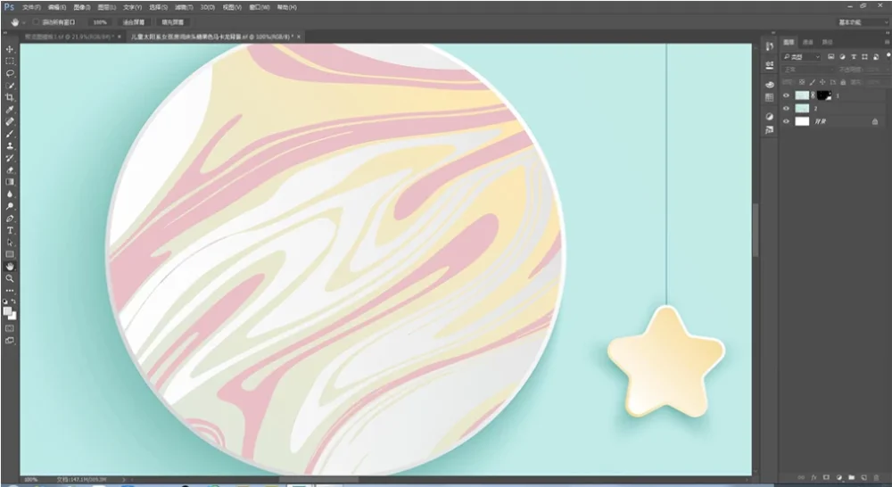Select the layer 1 mask thumbnail
892x487 pixels.
(x=824, y=95)
